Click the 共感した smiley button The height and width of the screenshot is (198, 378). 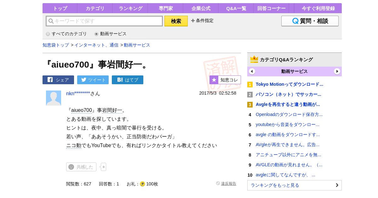coord(81,167)
